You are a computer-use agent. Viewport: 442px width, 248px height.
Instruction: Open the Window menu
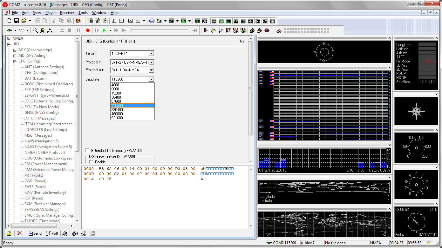(x=99, y=13)
